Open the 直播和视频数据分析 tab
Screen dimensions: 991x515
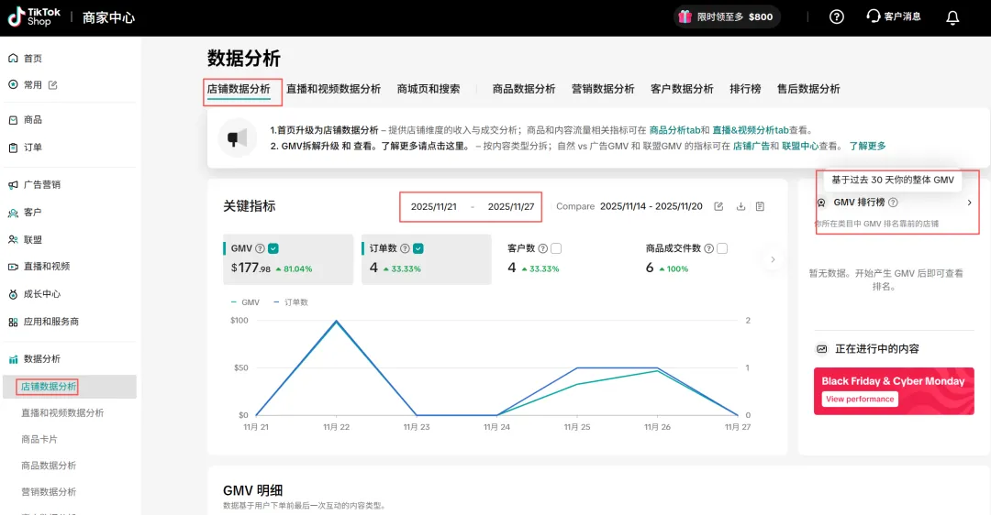pyautogui.click(x=333, y=89)
